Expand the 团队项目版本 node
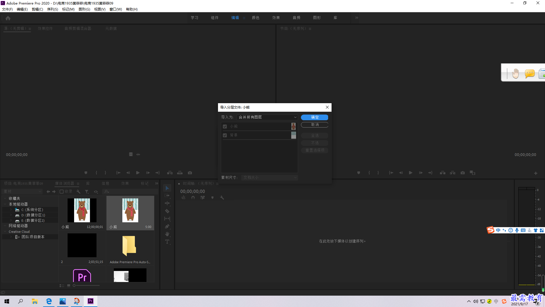This screenshot has height=307, width=545. point(11,237)
